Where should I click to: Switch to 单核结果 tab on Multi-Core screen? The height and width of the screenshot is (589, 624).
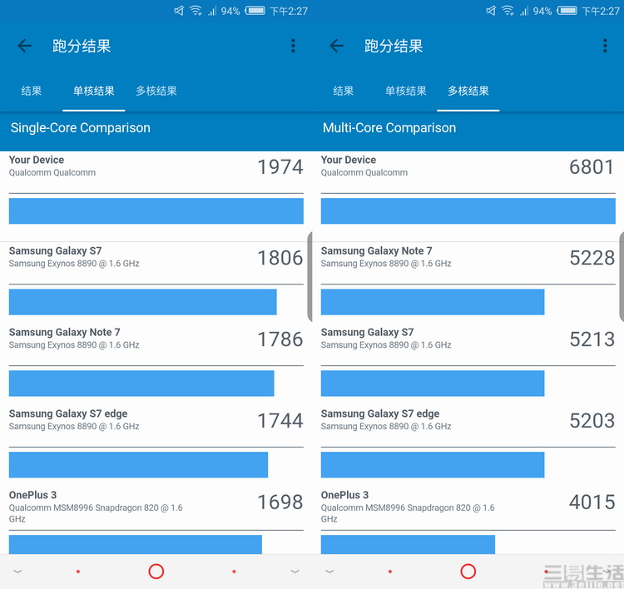coord(405,91)
